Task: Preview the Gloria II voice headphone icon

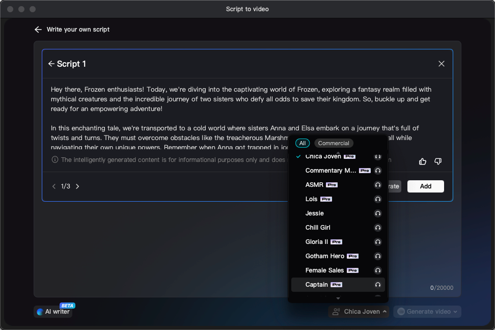Action: 377,242
